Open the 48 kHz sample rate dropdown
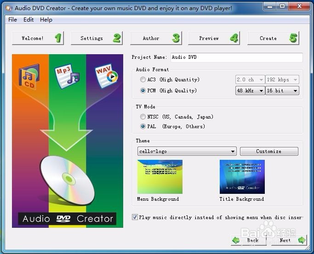The height and width of the screenshot is (254, 314). 250,90
